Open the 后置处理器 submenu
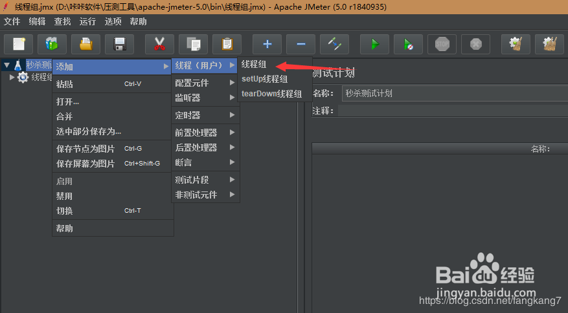 pos(205,147)
